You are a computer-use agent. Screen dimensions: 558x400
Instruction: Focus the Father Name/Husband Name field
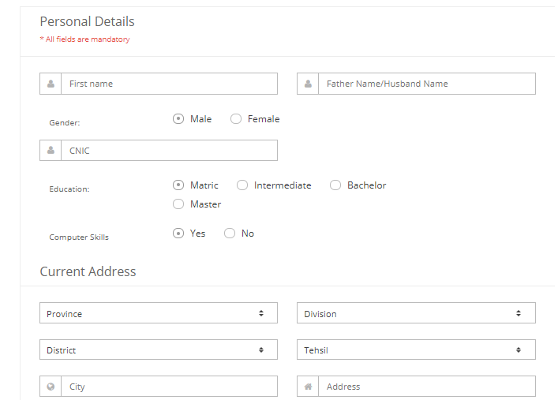[x=427, y=84]
